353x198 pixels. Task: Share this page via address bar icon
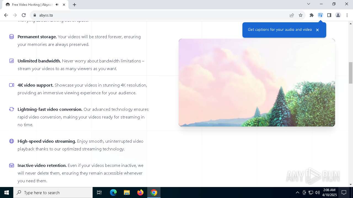292,15
